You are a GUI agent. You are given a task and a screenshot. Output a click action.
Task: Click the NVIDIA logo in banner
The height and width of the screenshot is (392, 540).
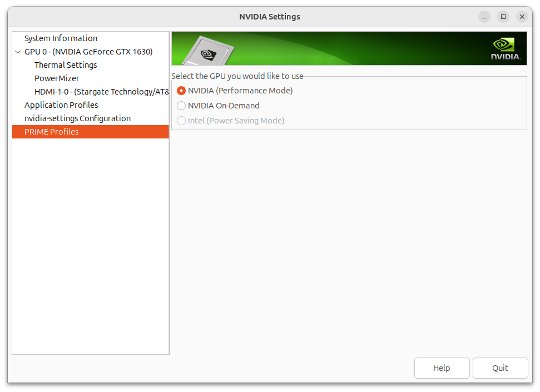click(x=505, y=49)
